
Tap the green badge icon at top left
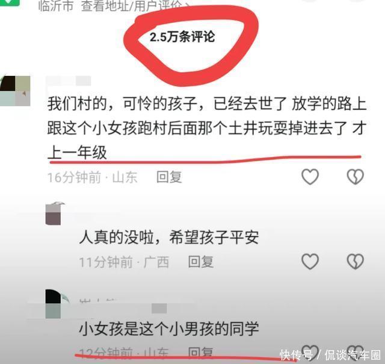tap(10, 2)
